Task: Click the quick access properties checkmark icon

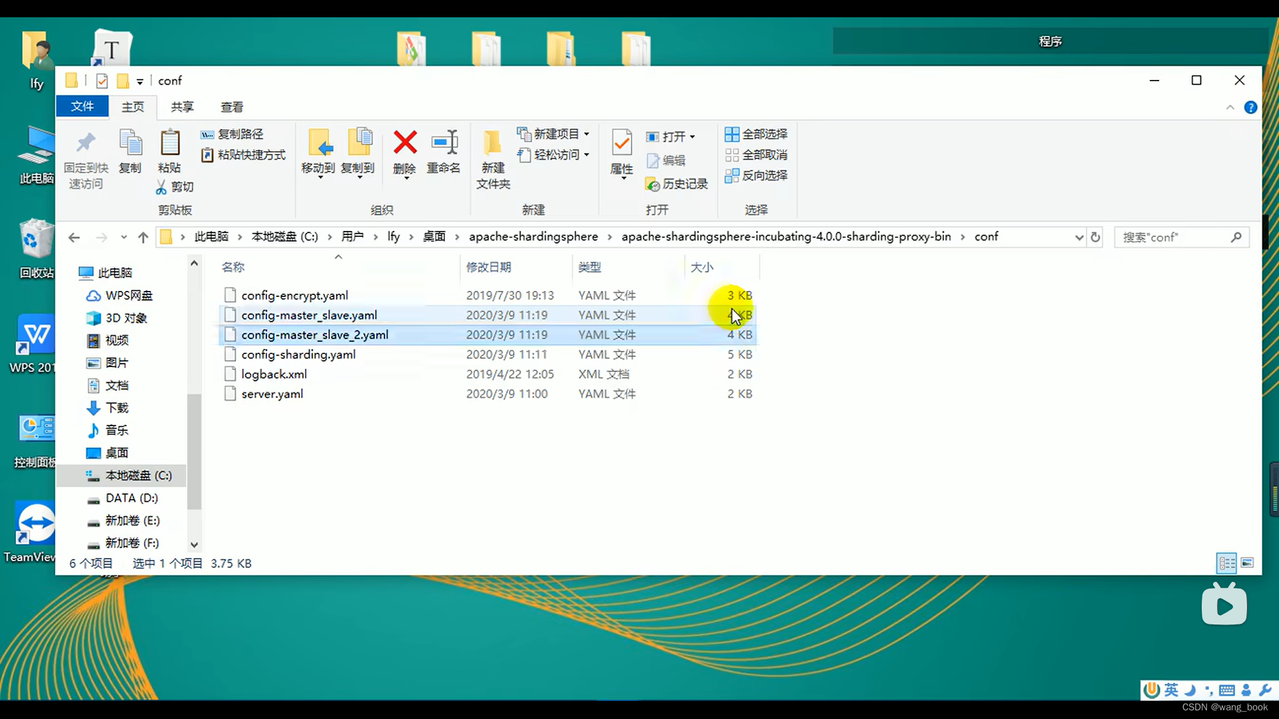Action: pos(102,81)
